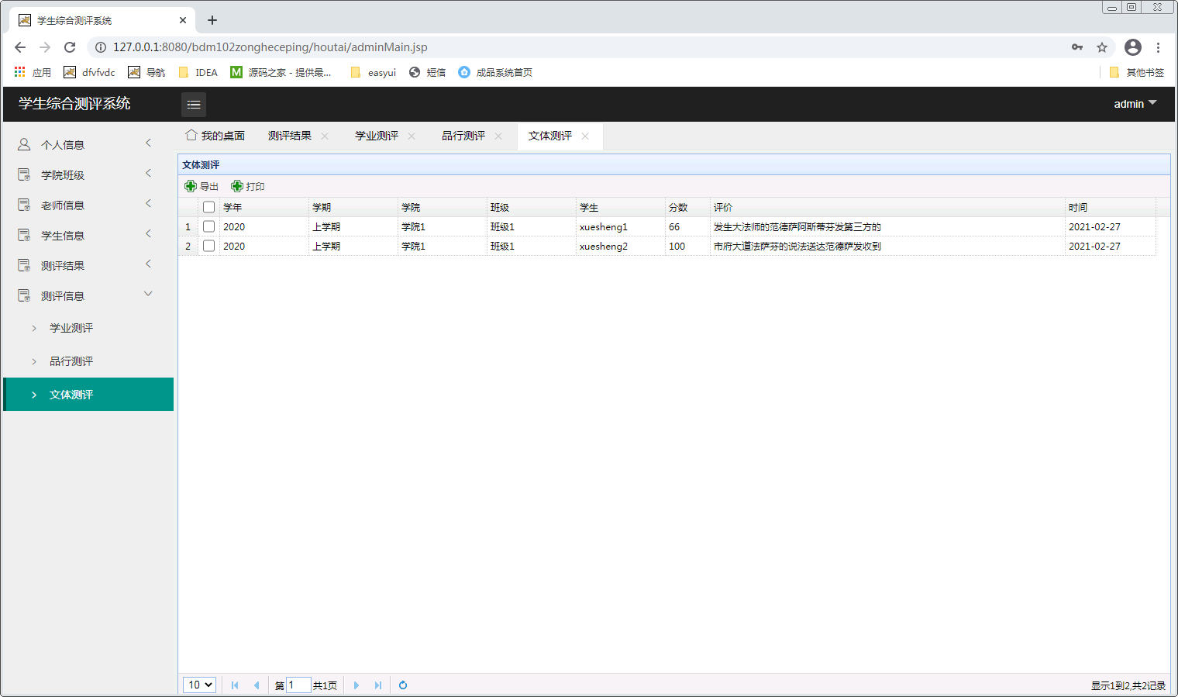
Task: Click the 测评结果 sidebar icon
Action: (x=24, y=265)
